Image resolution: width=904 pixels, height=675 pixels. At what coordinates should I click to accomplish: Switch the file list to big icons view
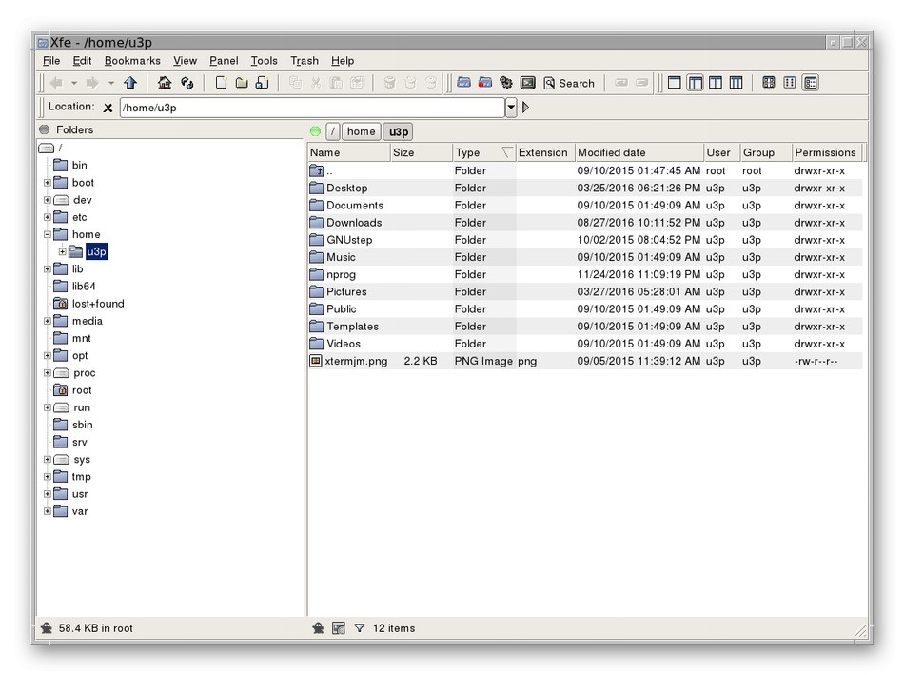tap(769, 84)
